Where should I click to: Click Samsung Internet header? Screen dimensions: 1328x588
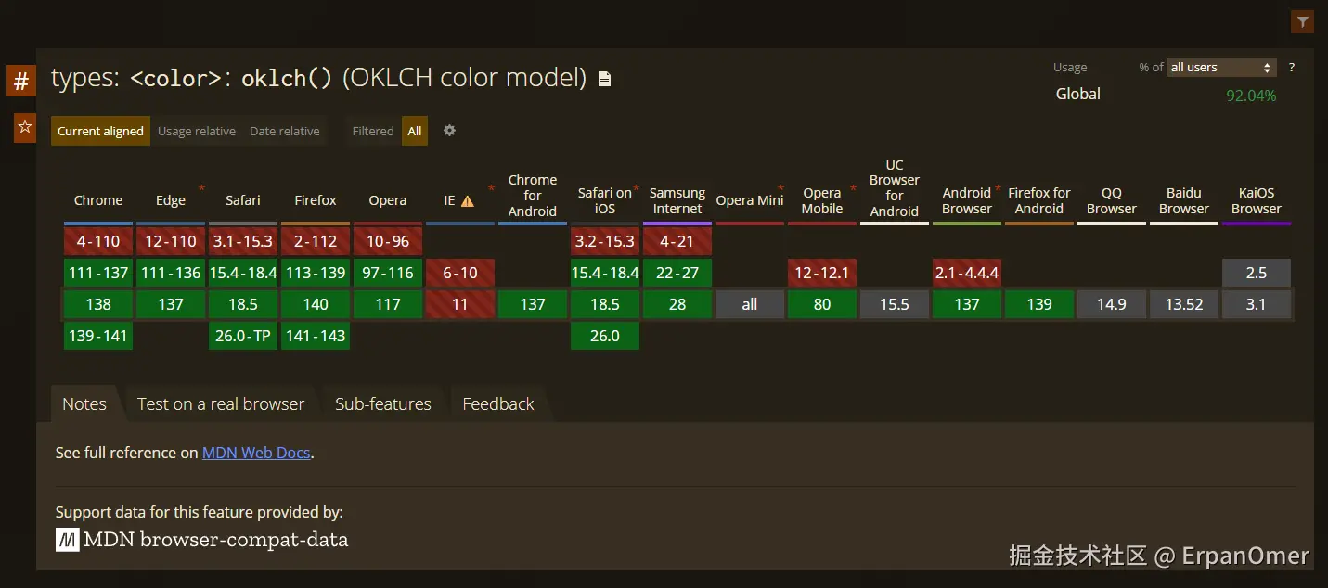pyautogui.click(x=677, y=200)
